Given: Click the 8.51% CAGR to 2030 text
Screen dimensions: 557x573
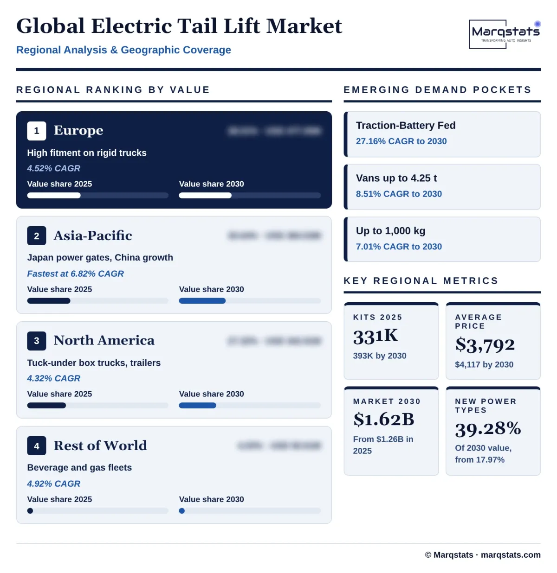Looking at the screenshot, I should pos(399,194).
